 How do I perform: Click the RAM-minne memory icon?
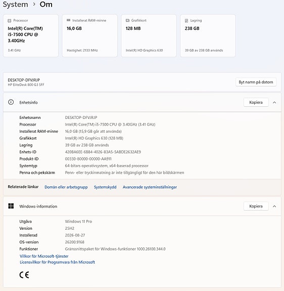click(x=69, y=20)
